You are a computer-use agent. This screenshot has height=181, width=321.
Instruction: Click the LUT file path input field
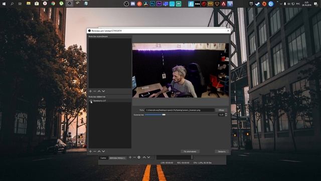[180, 110]
